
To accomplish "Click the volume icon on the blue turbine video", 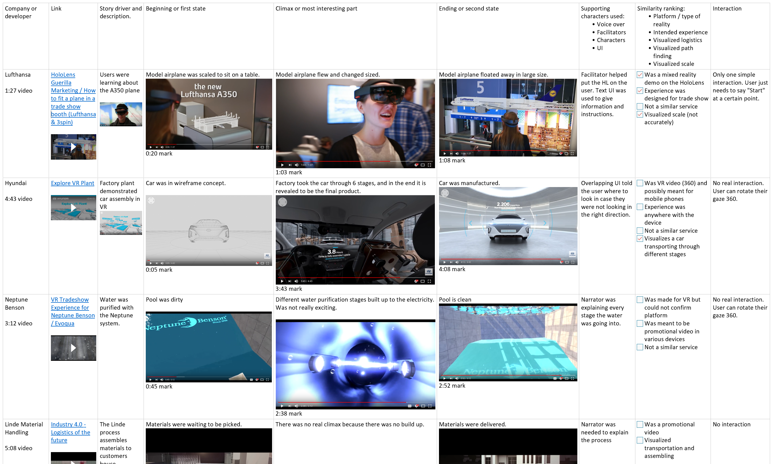I will coord(296,406).
